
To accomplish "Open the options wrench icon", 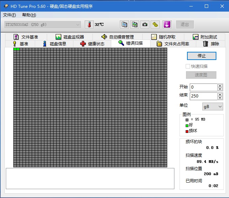I will (155, 25).
